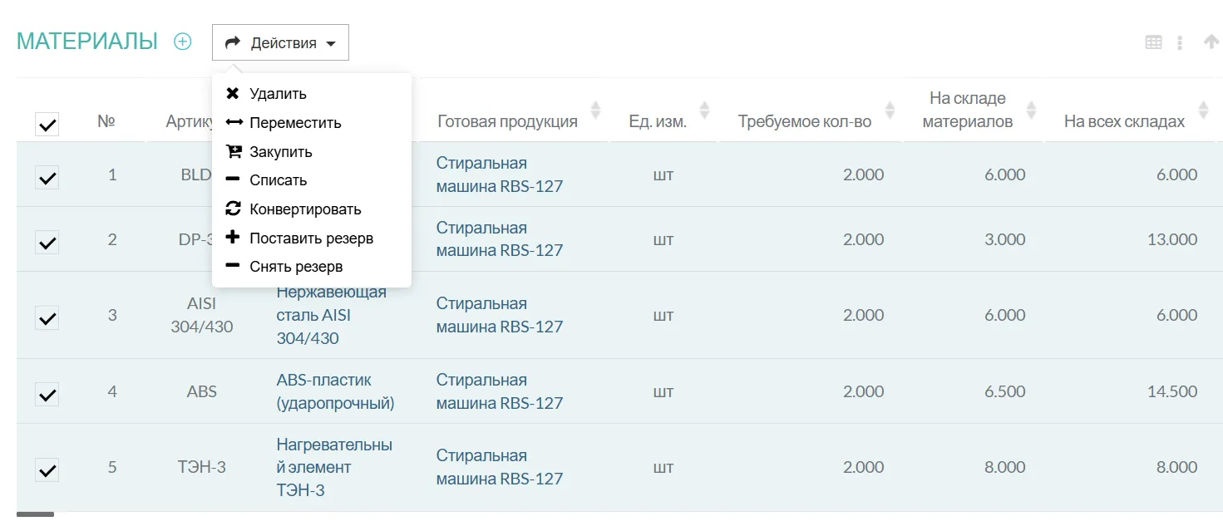Open the ABS-пластик (ударопрочный) material link
Viewport: 1223px width, 521px height.
[x=335, y=391]
